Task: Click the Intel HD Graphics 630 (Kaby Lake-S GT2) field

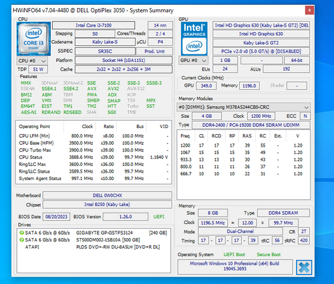Action: coord(261,25)
